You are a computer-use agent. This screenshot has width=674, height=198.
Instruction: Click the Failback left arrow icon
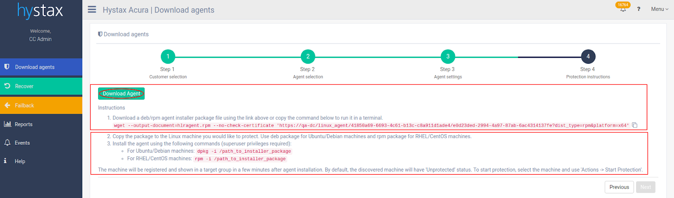(7, 105)
